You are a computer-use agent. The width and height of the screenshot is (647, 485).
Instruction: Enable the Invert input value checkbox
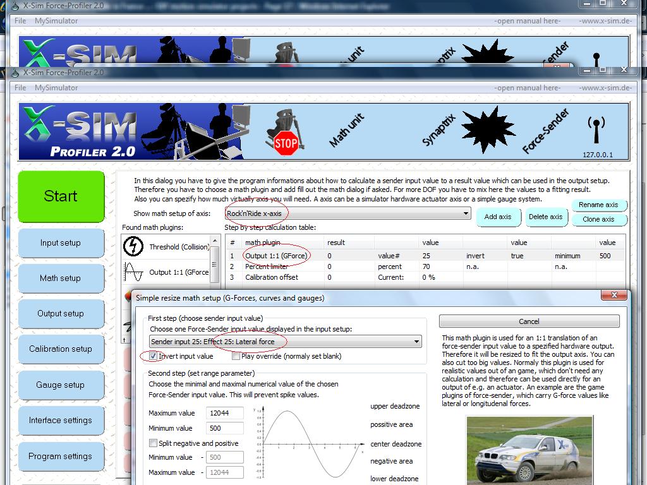[x=153, y=356]
